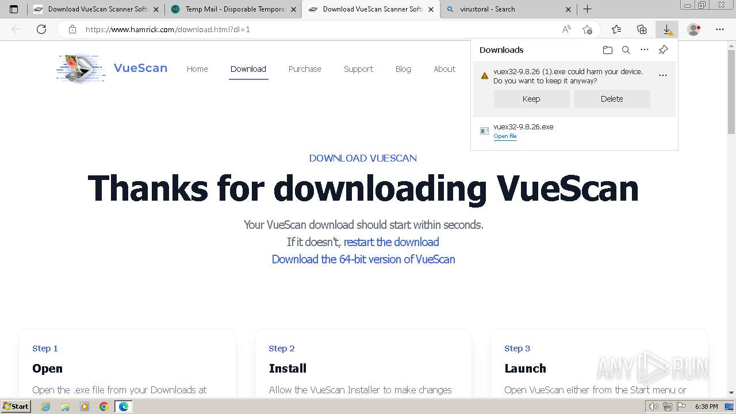Click the volume tray icon
Image resolution: width=736 pixels, height=414 pixels.
[654, 407]
